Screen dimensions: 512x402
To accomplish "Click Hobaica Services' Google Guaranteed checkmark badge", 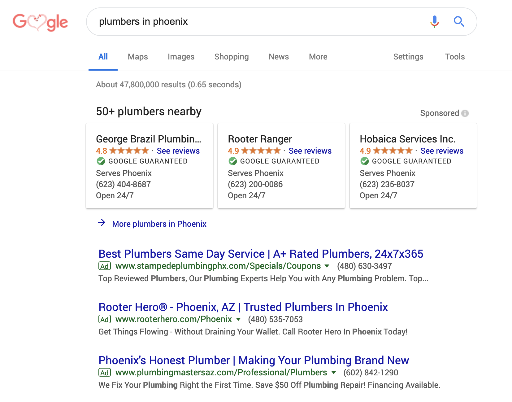I will coord(365,161).
